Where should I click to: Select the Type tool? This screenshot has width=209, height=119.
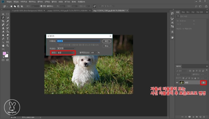[8, 38]
